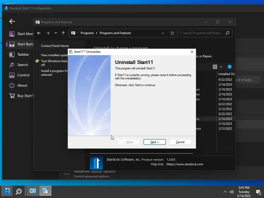Navigate forward in Programs and Features

point(48,33)
